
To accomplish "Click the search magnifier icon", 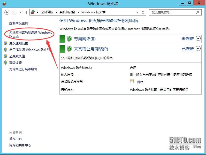I will pyautogui.click(x=197, y=12).
